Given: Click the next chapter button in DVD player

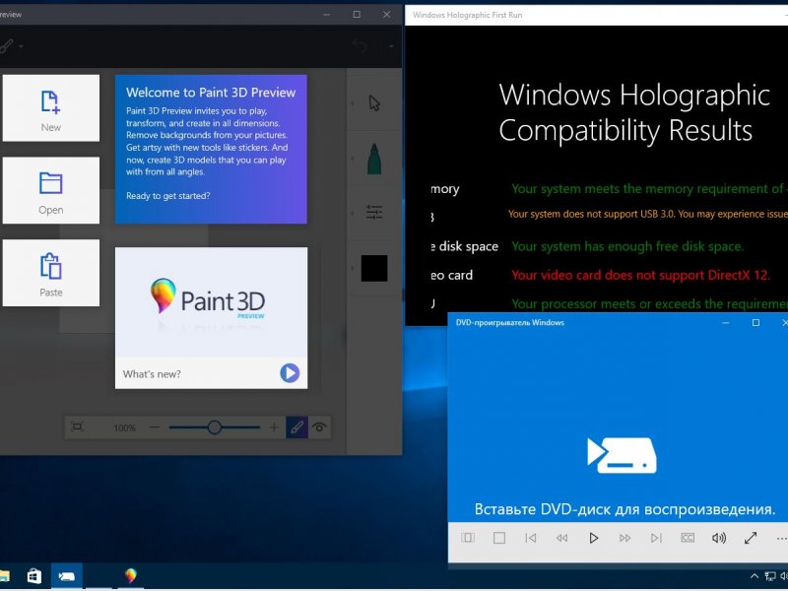Looking at the screenshot, I should click(x=656, y=538).
